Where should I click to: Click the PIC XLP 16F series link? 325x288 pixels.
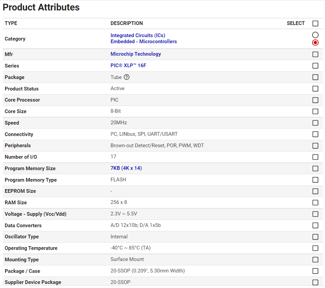coord(128,66)
